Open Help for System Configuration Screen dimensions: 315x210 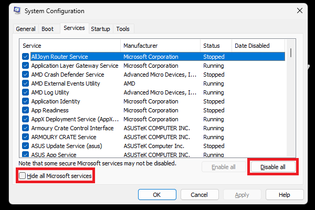pyautogui.click(x=284, y=195)
